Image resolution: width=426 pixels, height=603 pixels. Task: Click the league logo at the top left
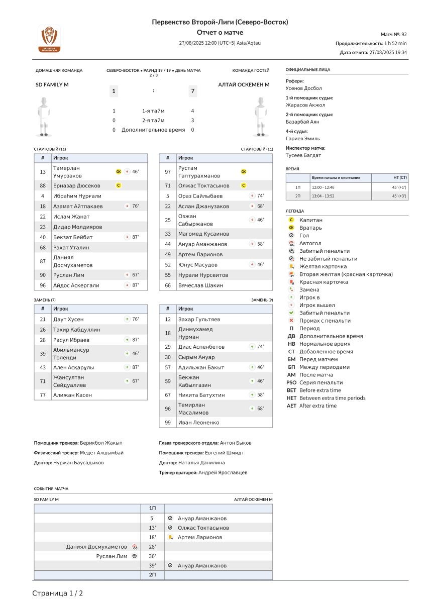49,39
